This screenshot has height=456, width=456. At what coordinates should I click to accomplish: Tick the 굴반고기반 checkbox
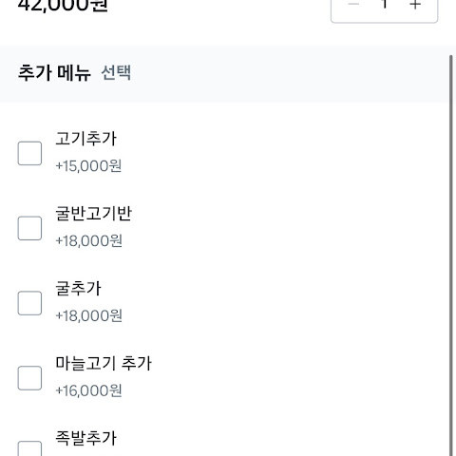click(x=29, y=228)
